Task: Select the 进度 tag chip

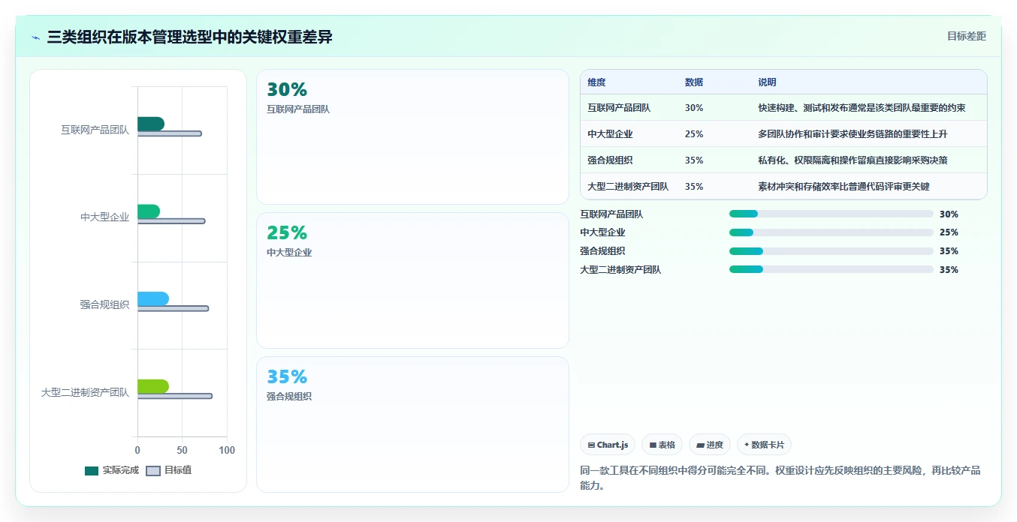Action: [x=710, y=445]
